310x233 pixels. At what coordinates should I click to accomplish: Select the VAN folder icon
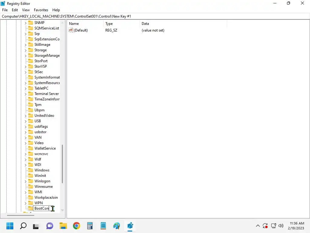31,137
